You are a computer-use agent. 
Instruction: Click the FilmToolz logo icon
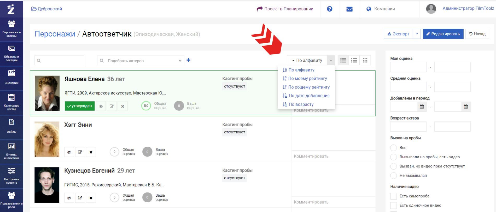(11, 9)
